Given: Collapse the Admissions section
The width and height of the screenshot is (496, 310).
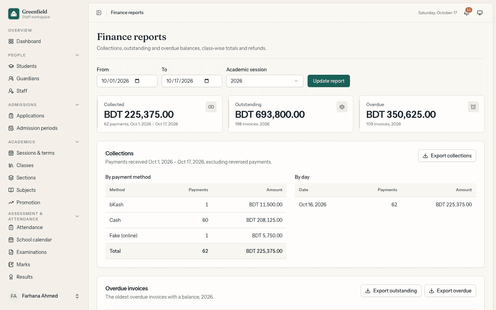Looking at the screenshot, I should point(77,105).
